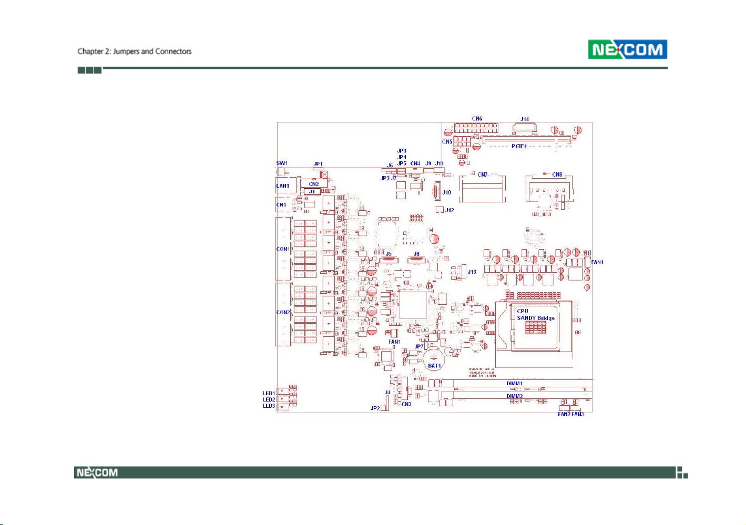The width and height of the screenshot is (746, 525).
Task: Click the NEXCOM logo in the footer bar
Action: (x=97, y=472)
